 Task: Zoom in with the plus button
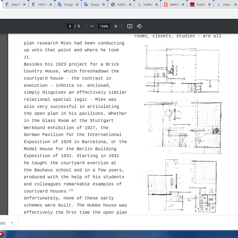click(116, 26)
